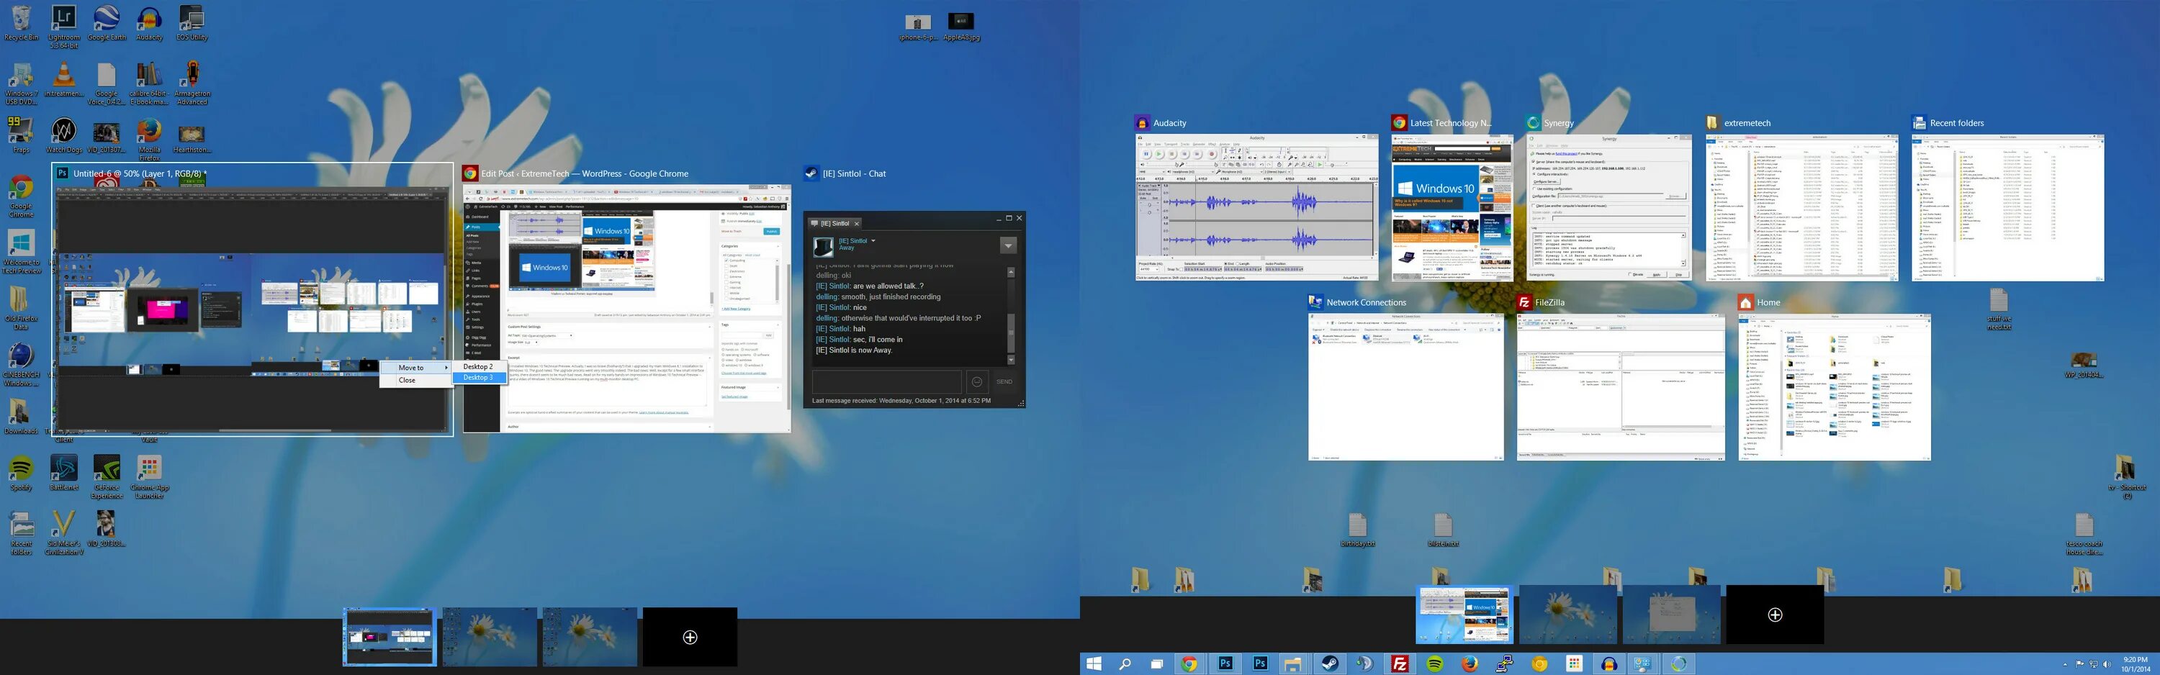Select 'Desktop 3' submenu entry

coord(478,377)
